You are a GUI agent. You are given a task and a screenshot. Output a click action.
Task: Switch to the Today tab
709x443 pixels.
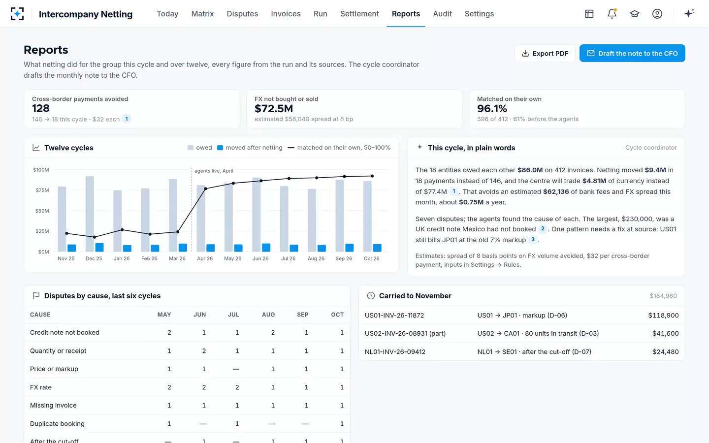point(167,14)
